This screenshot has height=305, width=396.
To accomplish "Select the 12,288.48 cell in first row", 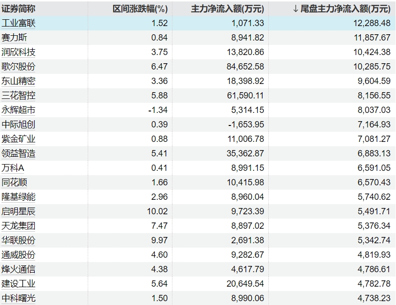I will 371,23.
